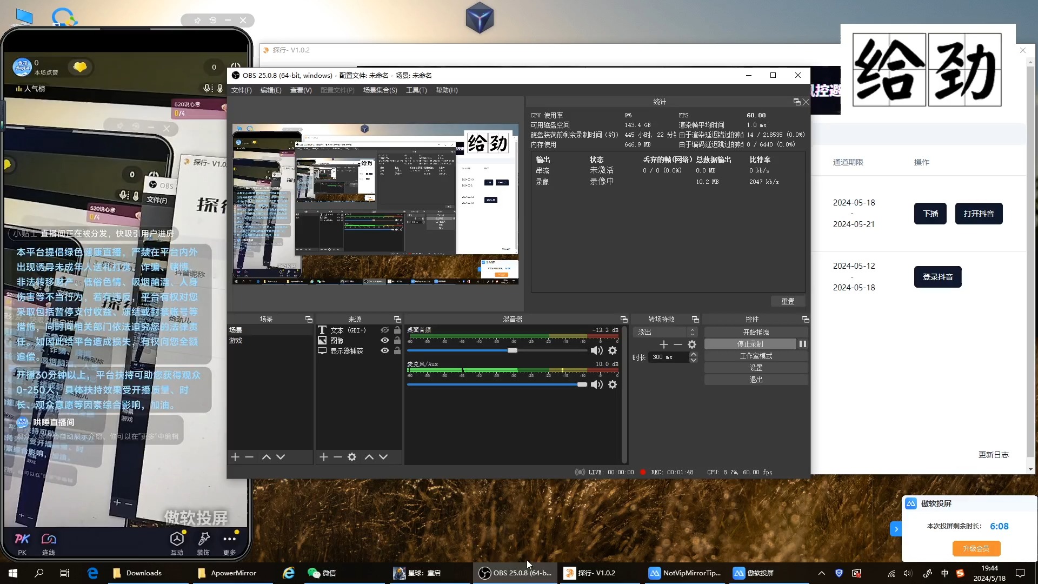Open the 文件 menu in OBS
The width and height of the screenshot is (1038, 584).
(241, 90)
